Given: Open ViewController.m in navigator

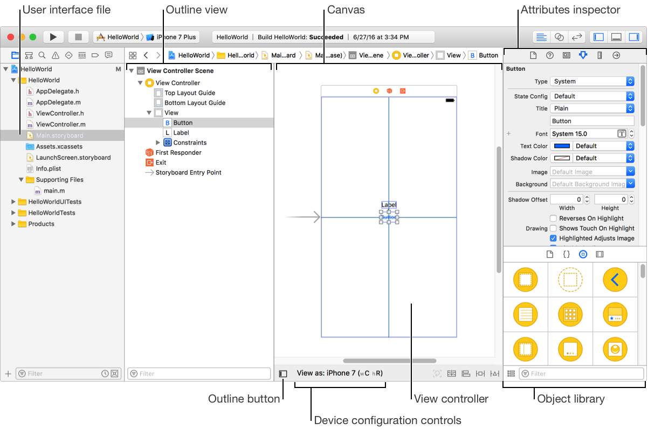Looking at the screenshot, I should pos(60,124).
